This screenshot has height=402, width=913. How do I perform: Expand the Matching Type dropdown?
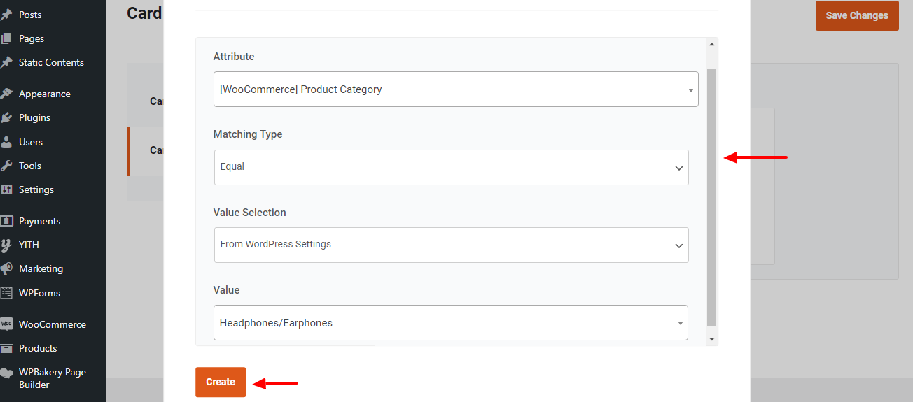tap(452, 167)
